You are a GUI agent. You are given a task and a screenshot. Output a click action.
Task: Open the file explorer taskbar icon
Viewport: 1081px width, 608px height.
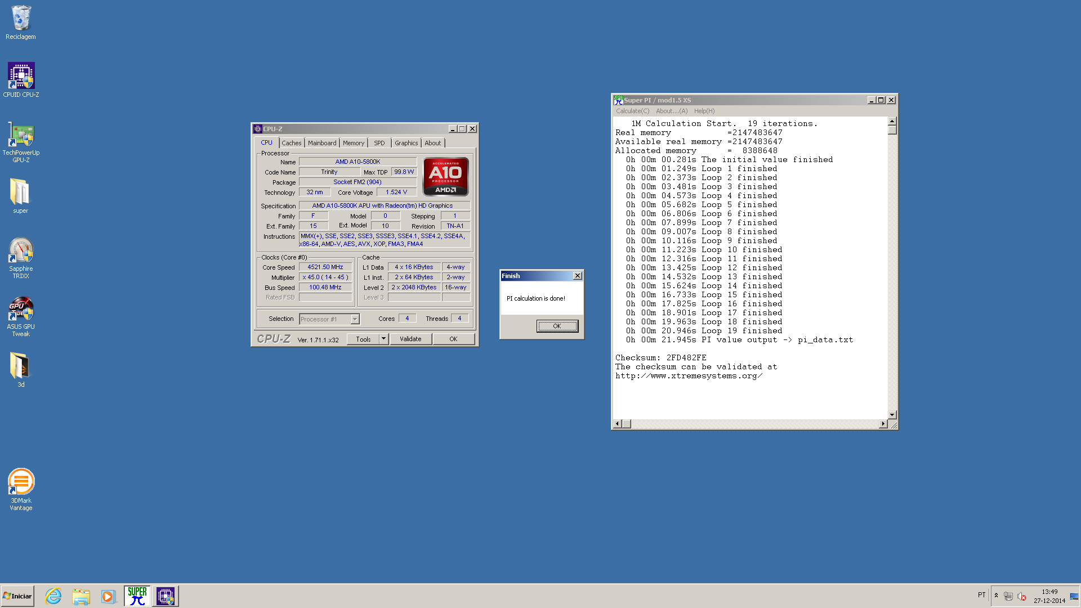81,596
